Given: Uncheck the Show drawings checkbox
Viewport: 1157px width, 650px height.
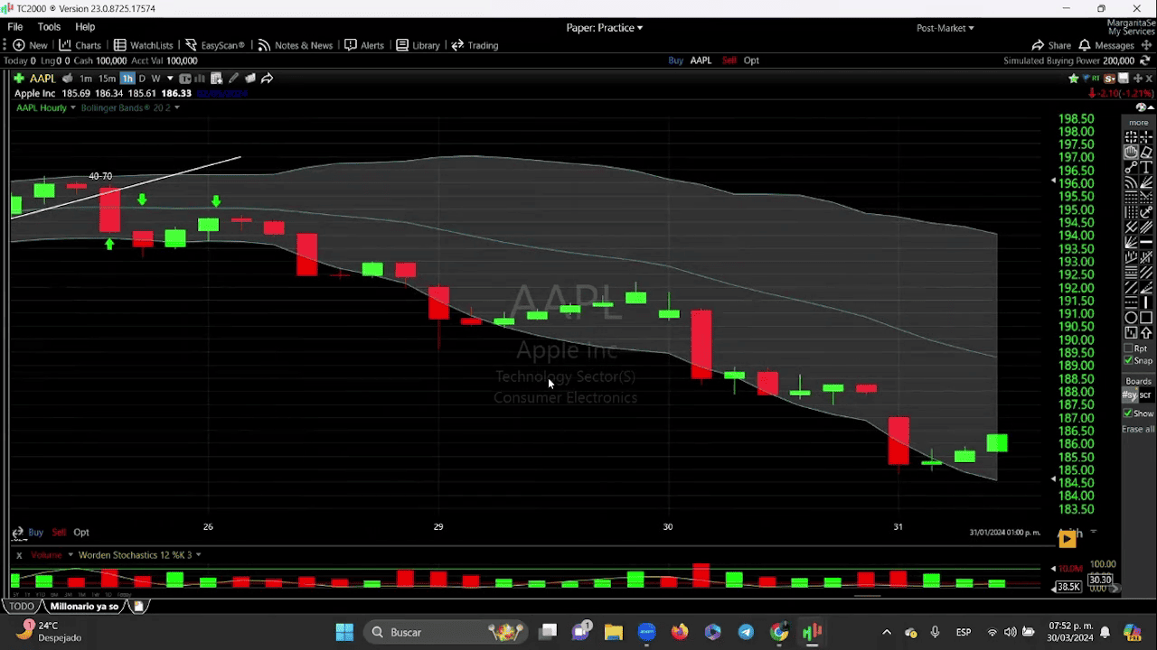Looking at the screenshot, I should [1127, 413].
